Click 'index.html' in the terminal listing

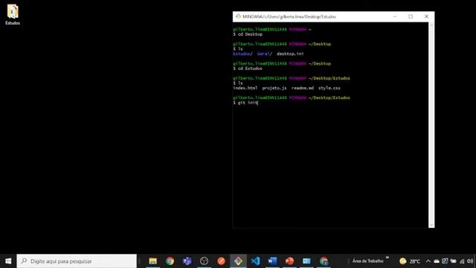245,88
